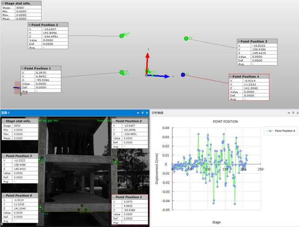Collapse Point Position 1 label in 3D view

click(23, 68)
